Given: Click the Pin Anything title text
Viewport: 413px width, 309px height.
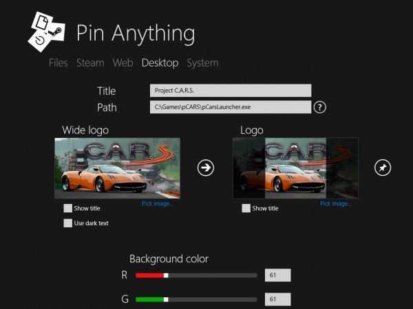Looking at the screenshot, I should (136, 34).
